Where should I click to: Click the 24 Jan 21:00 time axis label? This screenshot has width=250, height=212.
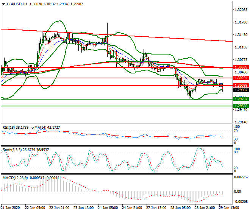click(132, 208)
